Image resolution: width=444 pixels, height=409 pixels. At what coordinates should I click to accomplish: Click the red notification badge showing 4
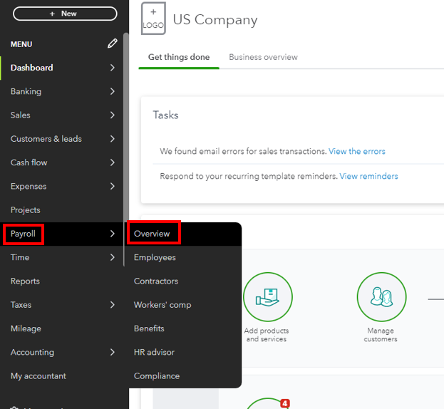[x=285, y=403]
